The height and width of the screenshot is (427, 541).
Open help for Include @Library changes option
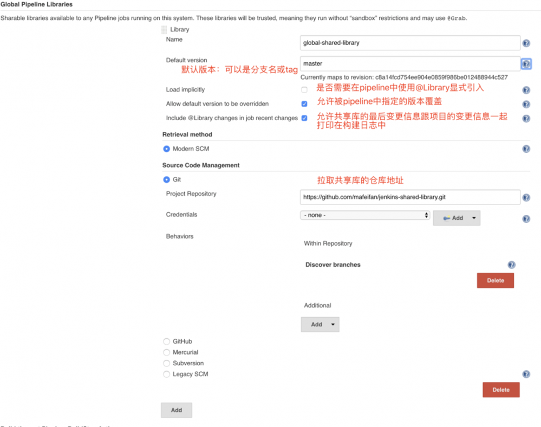click(x=526, y=118)
